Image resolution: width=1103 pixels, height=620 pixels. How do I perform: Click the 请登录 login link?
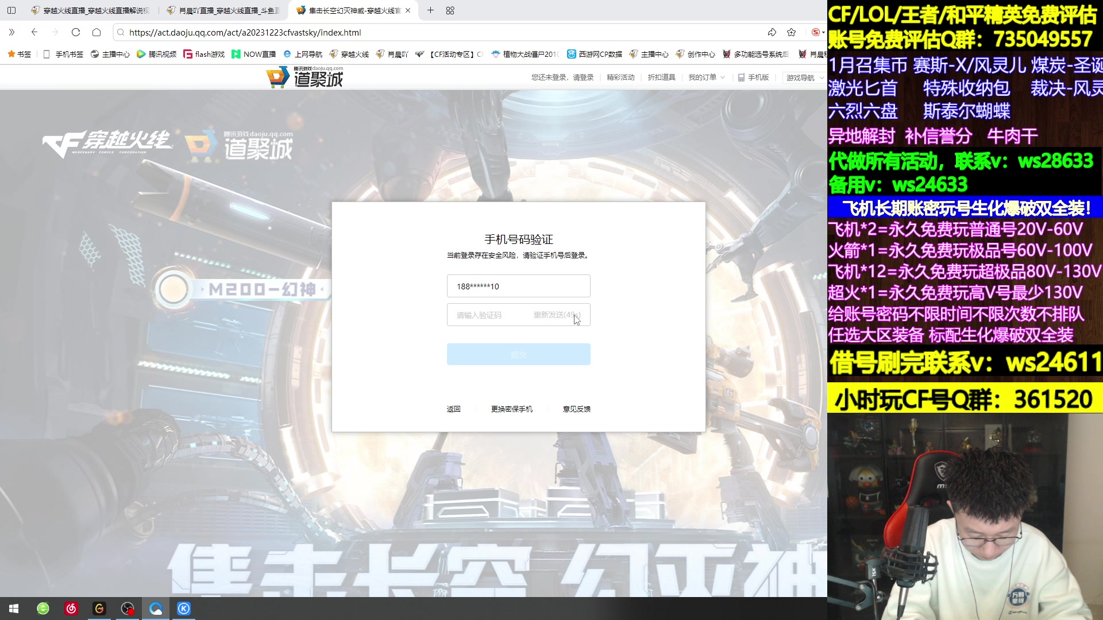[583, 77]
